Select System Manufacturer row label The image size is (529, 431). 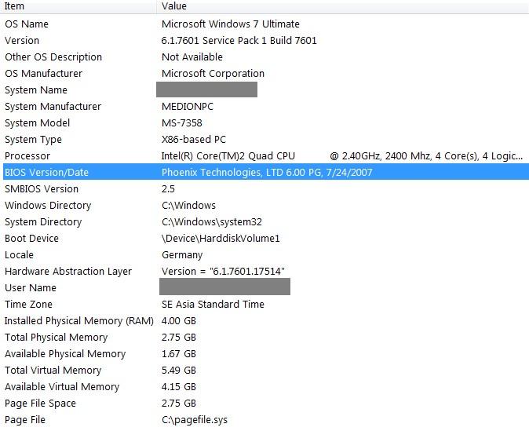click(x=53, y=107)
